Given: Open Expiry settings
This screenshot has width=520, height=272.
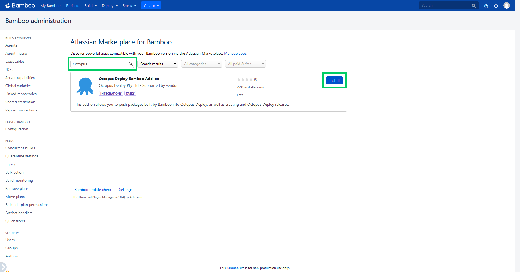Looking at the screenshot, I should [x=10, y=164].
